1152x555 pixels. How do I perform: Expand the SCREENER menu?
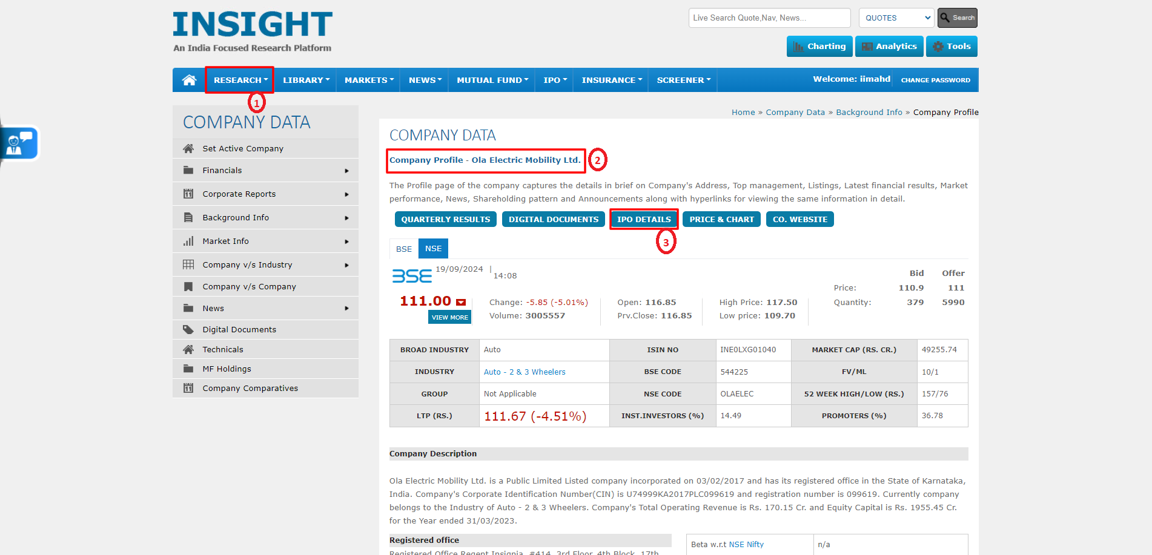[x=683, y=80]
